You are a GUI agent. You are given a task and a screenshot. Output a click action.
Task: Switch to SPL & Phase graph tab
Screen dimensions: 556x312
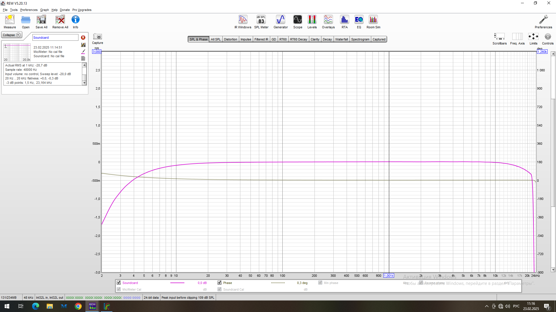[x=199, y=39]
